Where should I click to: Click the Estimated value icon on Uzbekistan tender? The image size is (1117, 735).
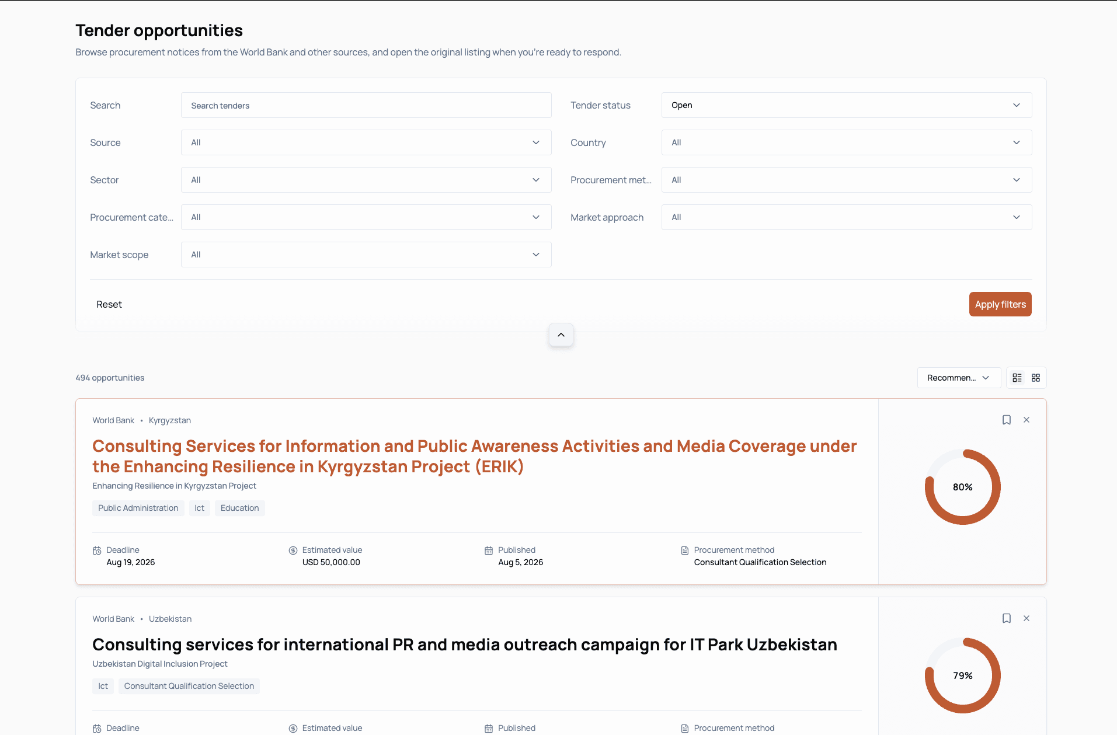coord(293,729)
